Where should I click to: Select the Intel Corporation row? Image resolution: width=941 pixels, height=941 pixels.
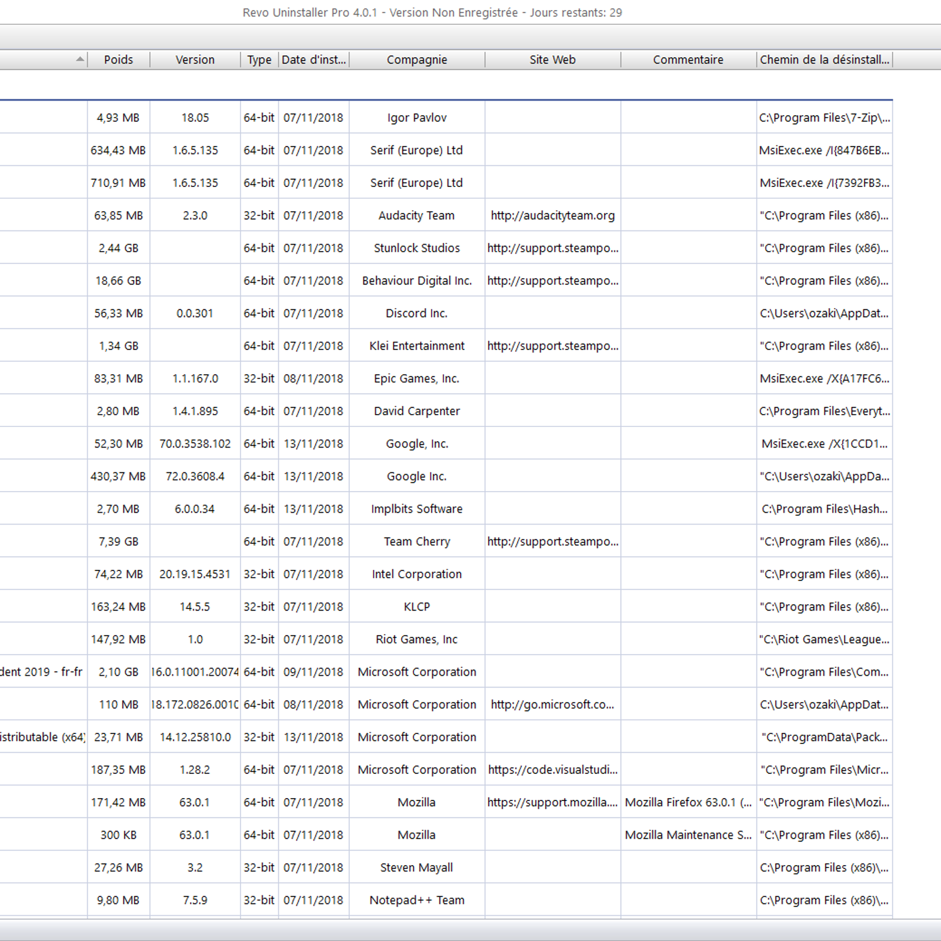[446, 574]
